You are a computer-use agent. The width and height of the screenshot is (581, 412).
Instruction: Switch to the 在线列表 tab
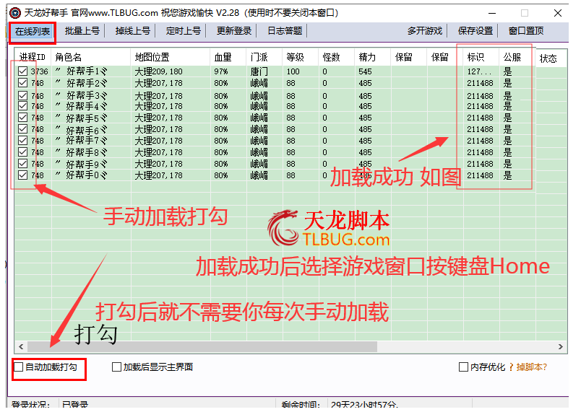click(x=33, y=32)
